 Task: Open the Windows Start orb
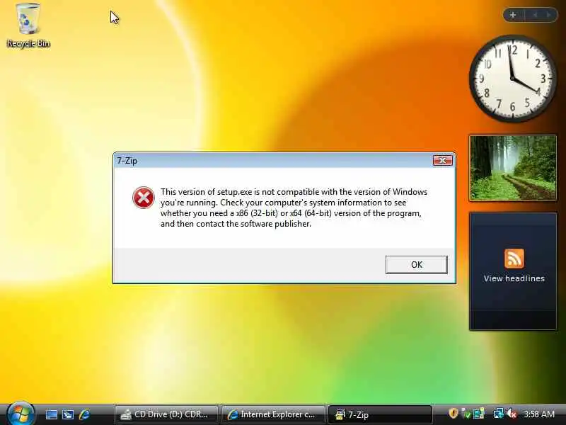click(21, 414)
